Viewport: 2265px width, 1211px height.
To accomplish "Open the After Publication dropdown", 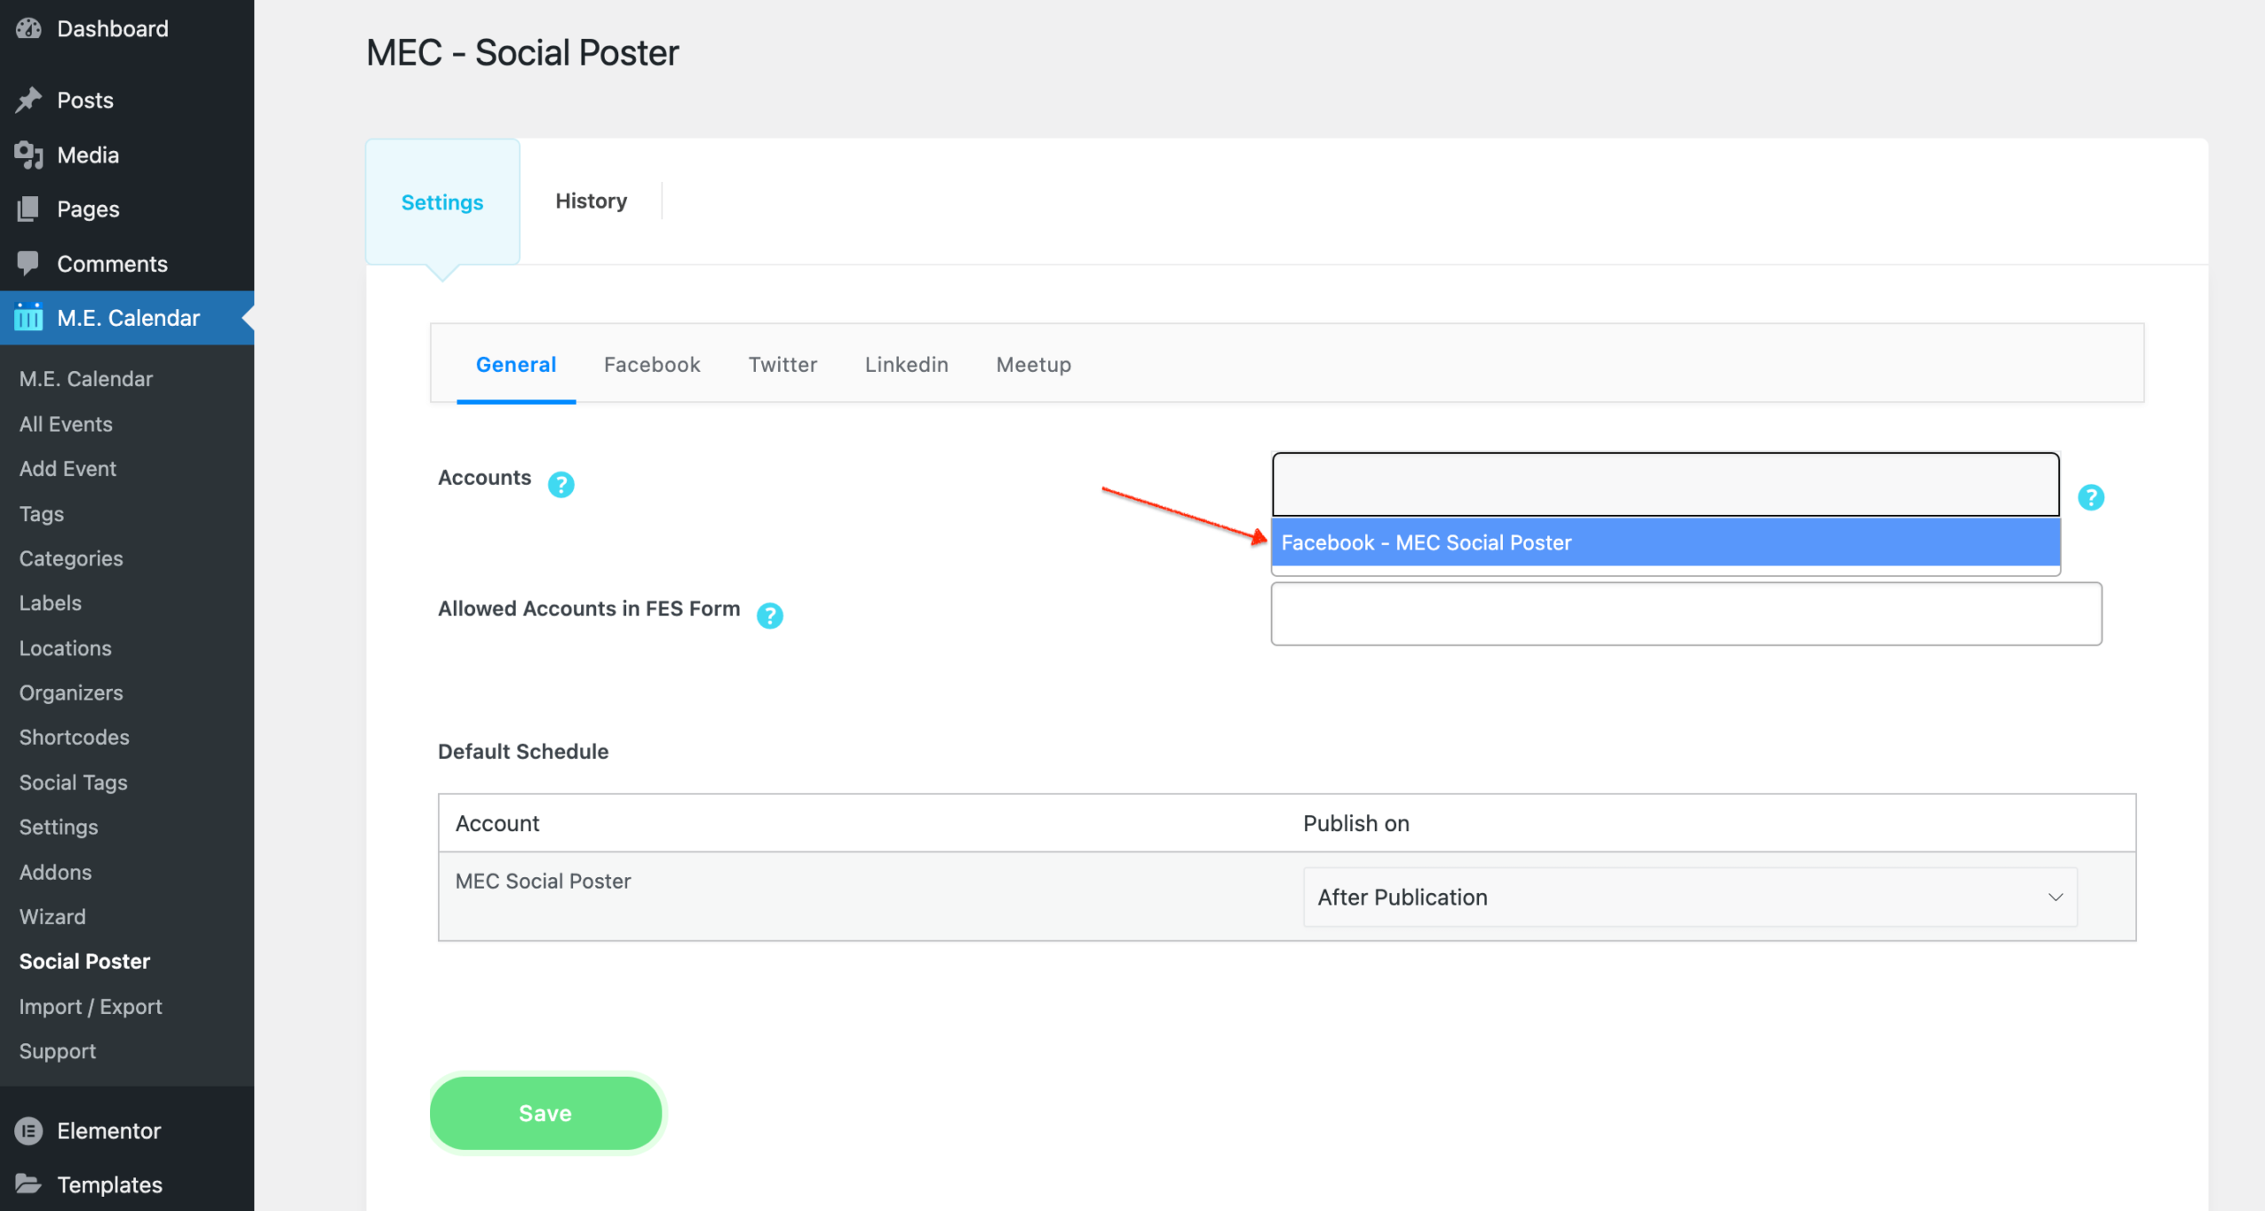I will [1689, 897].
